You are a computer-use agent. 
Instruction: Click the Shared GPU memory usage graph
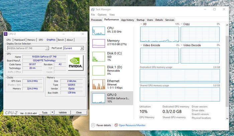tap(180, 94)
